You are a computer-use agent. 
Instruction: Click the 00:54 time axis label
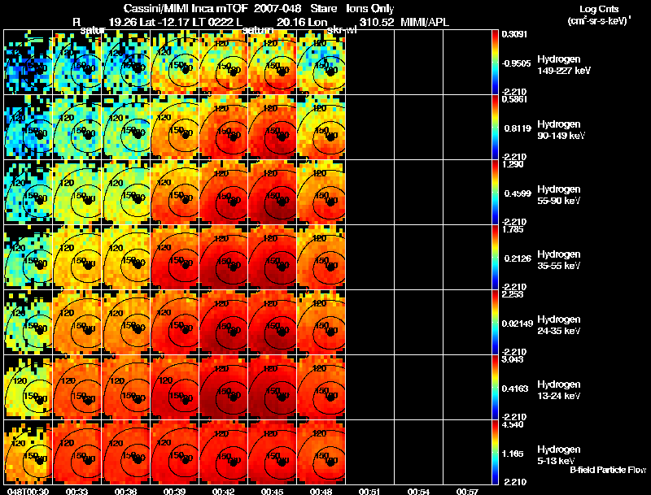pos(418,492)
